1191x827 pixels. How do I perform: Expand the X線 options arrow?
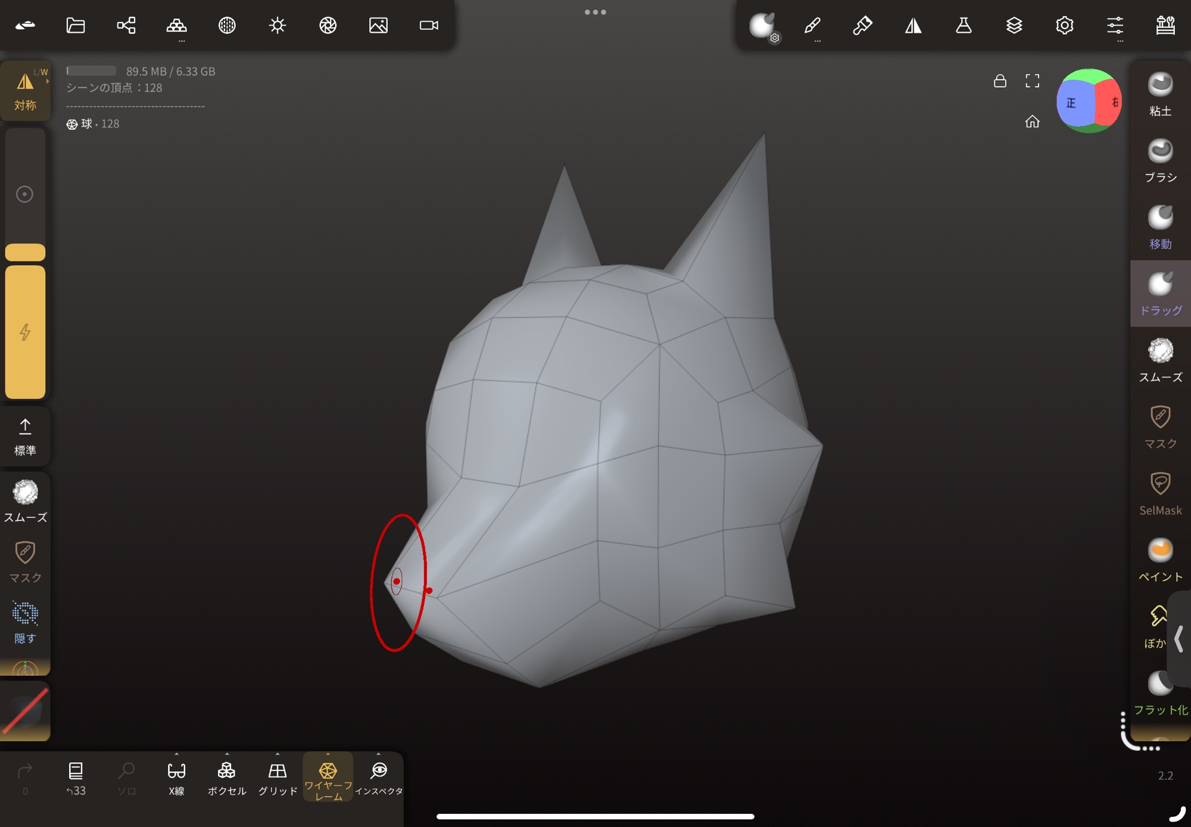176,754
